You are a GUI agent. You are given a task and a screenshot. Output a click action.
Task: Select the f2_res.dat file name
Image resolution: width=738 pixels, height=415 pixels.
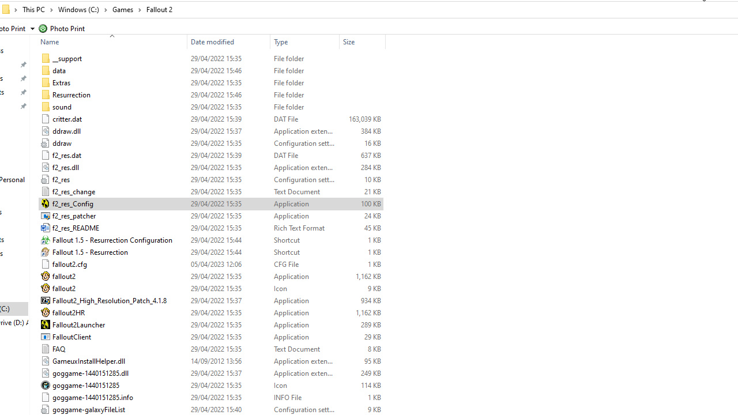pos(67,155)
